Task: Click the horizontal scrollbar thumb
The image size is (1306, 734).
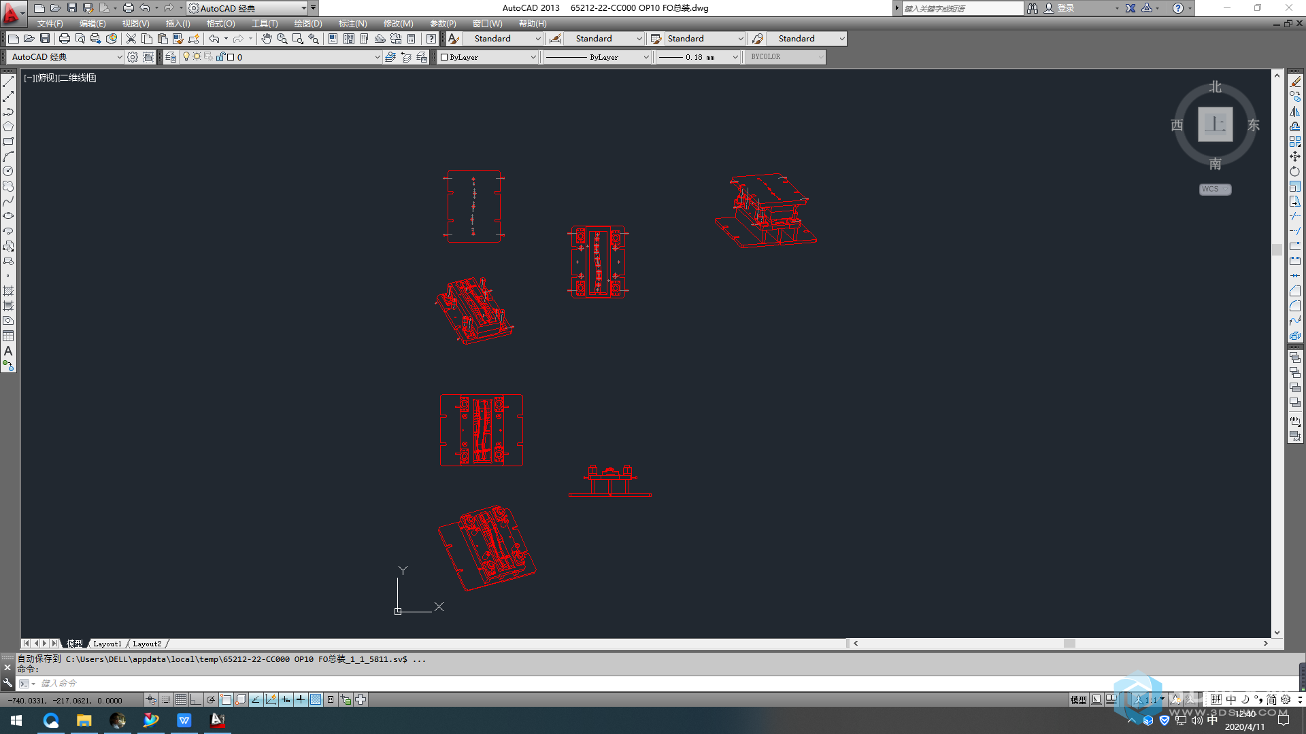Action: [1069, 644]
